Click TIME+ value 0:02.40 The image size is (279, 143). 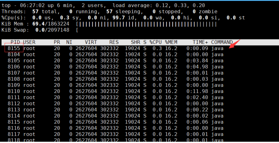197,97
